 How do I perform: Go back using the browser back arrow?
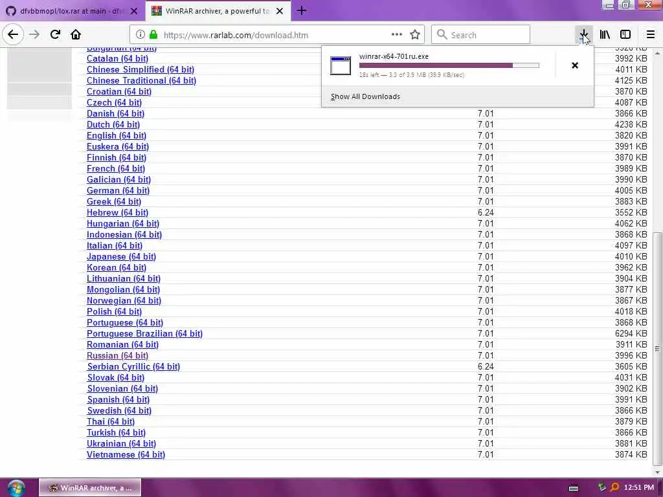(13, 35)
